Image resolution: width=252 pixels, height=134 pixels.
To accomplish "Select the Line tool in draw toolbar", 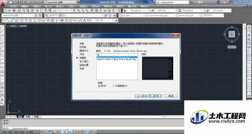I will (2, 27).
